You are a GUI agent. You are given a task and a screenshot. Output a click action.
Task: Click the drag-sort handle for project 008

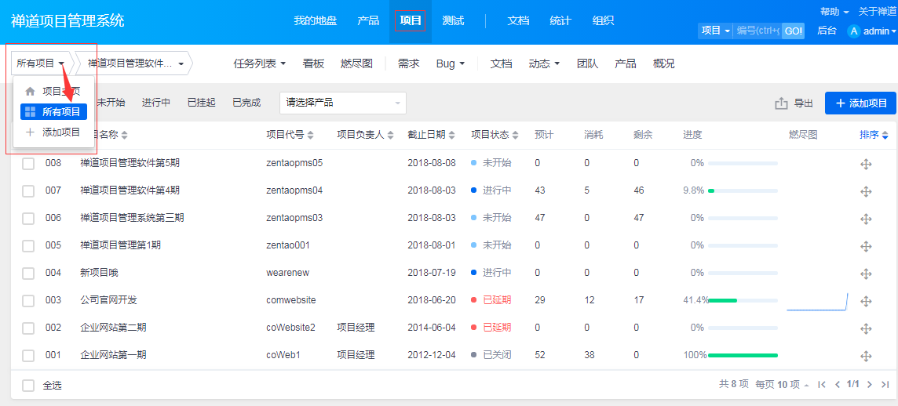click(x=866, y=164)
